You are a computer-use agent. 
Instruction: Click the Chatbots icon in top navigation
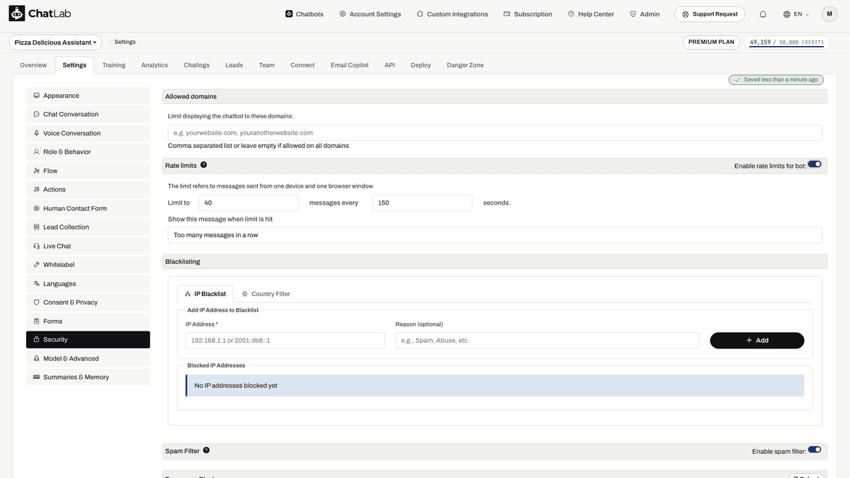289,13
